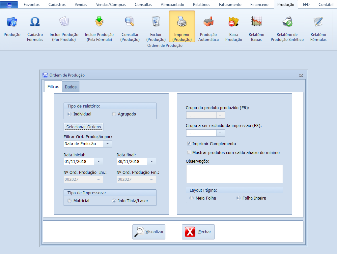The image size is (337, 254).
Task: Choose Matricial printer type
Action: click(69, 201)
